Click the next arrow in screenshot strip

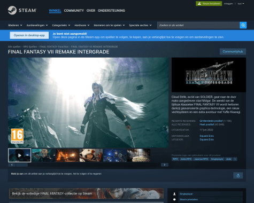click(x=165, y=165)
